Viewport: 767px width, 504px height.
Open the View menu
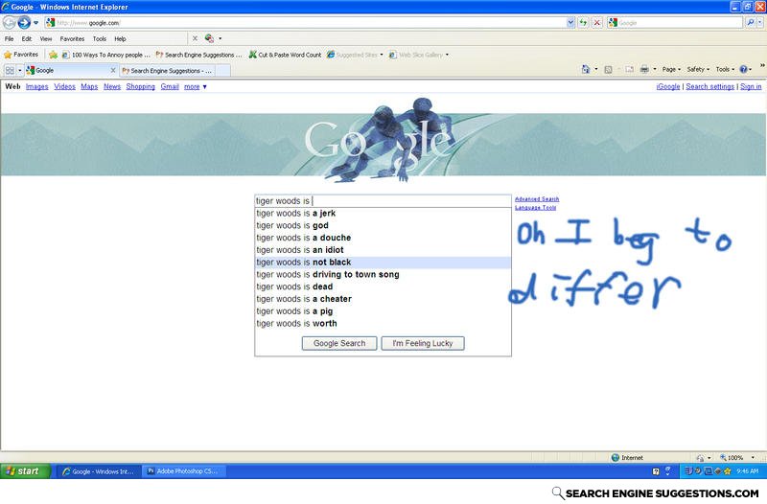46,38
